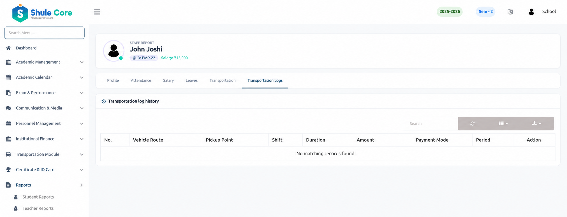
Task: Select the Transportation Logs tab
Action: pos(265,80)
